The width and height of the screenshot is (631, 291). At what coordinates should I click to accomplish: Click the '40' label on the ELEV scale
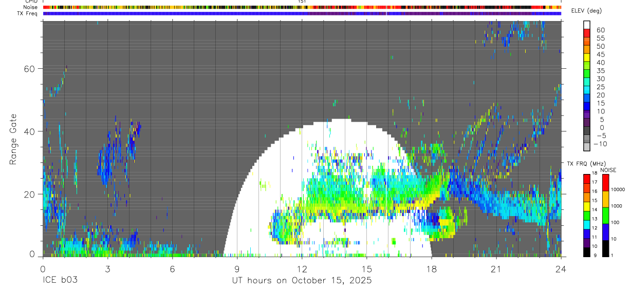click(600, 63)
